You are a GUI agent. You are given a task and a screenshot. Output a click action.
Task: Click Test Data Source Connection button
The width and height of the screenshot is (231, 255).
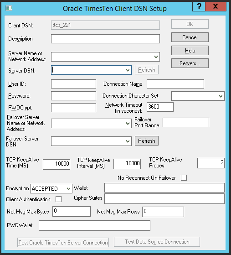(x=157, y=242)
